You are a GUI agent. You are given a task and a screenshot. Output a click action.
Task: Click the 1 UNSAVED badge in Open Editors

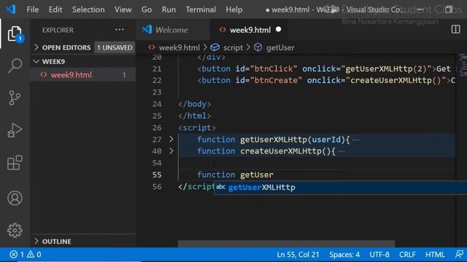point(115,47)
